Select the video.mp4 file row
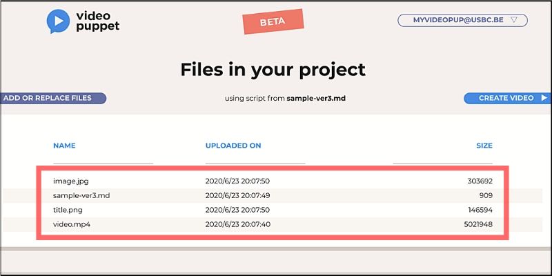Image resolution: width=552 pixels, height=276 pixels. (x=273, y=224)
